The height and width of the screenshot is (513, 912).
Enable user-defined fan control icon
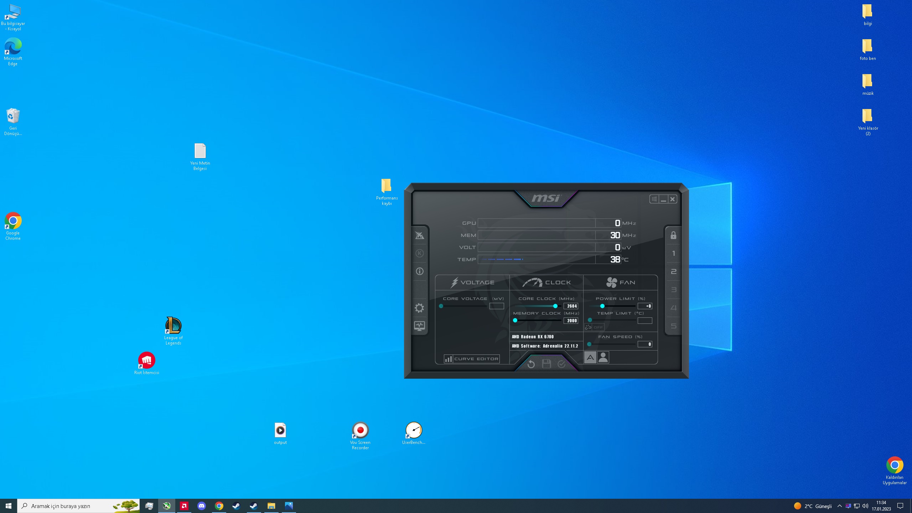coord(603,357)
